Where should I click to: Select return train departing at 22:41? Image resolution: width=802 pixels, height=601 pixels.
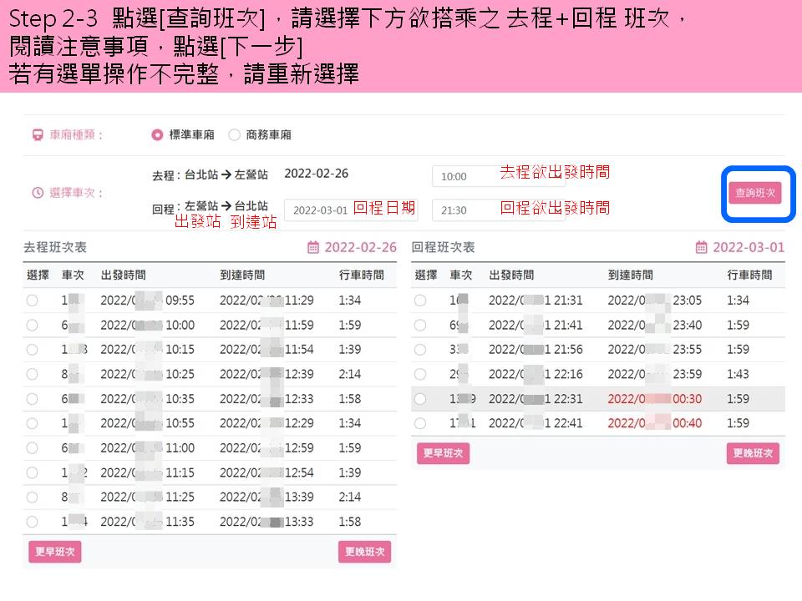coord(420,423)
